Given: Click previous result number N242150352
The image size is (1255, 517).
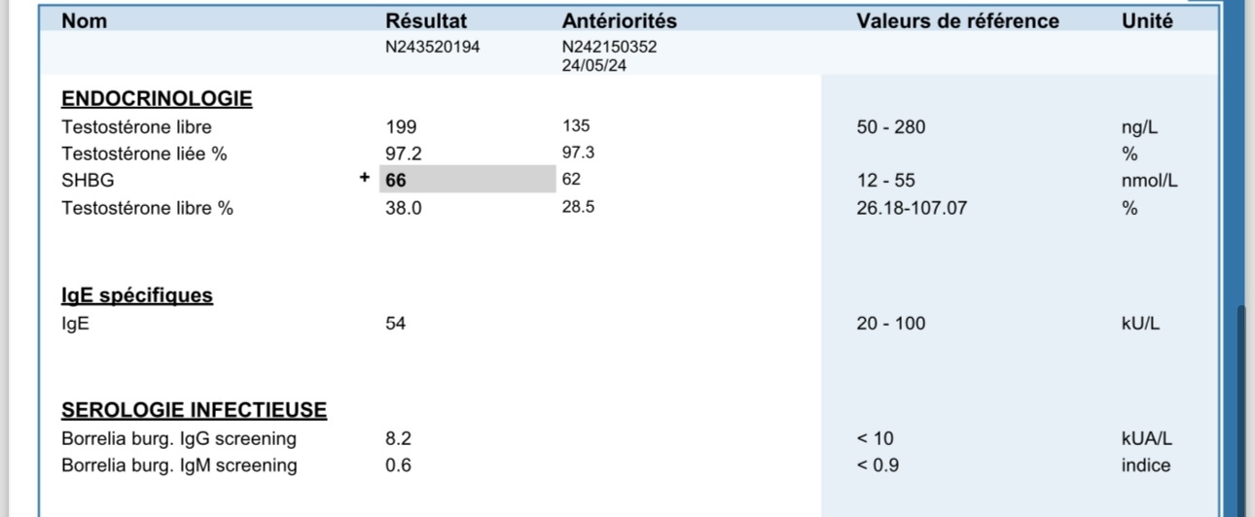Looking at the screenshot, I should point(609,47).
